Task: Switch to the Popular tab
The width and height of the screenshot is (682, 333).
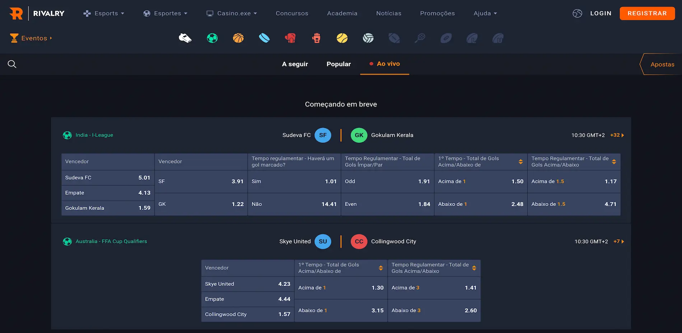Action: 338,64
